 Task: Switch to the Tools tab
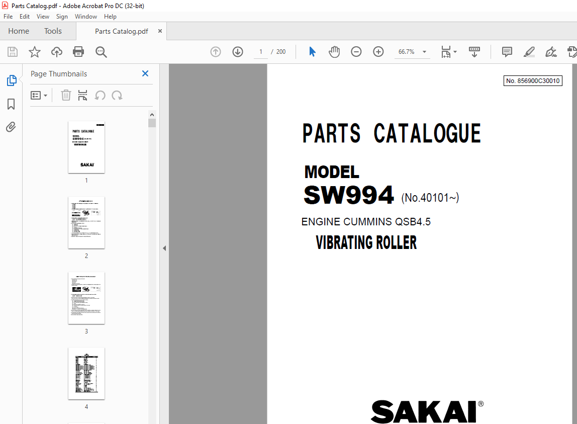(x=53, y=31)
